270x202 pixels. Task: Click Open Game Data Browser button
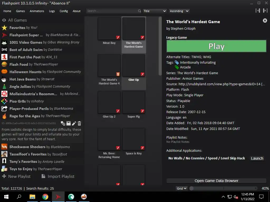pos(216,181)
